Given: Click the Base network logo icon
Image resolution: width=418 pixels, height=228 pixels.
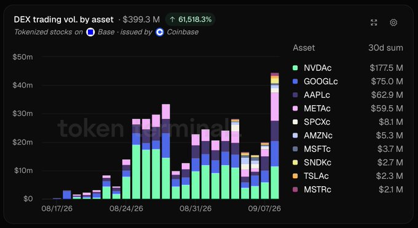Looking at the screenshot, I should [x=90, y=33].
